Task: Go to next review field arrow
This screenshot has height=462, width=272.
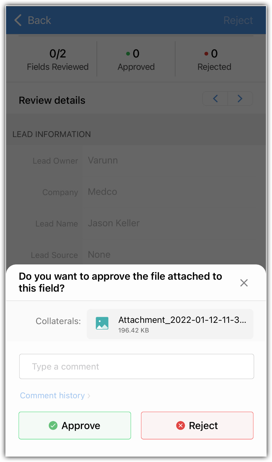Action: coord(240,98)
